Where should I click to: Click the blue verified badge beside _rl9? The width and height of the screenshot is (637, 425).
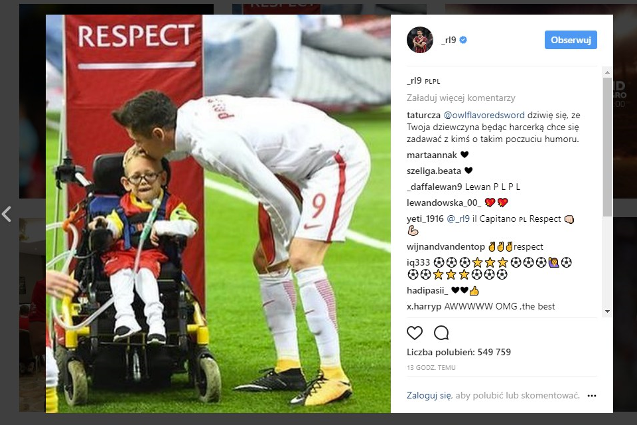(x=463, y=40)
